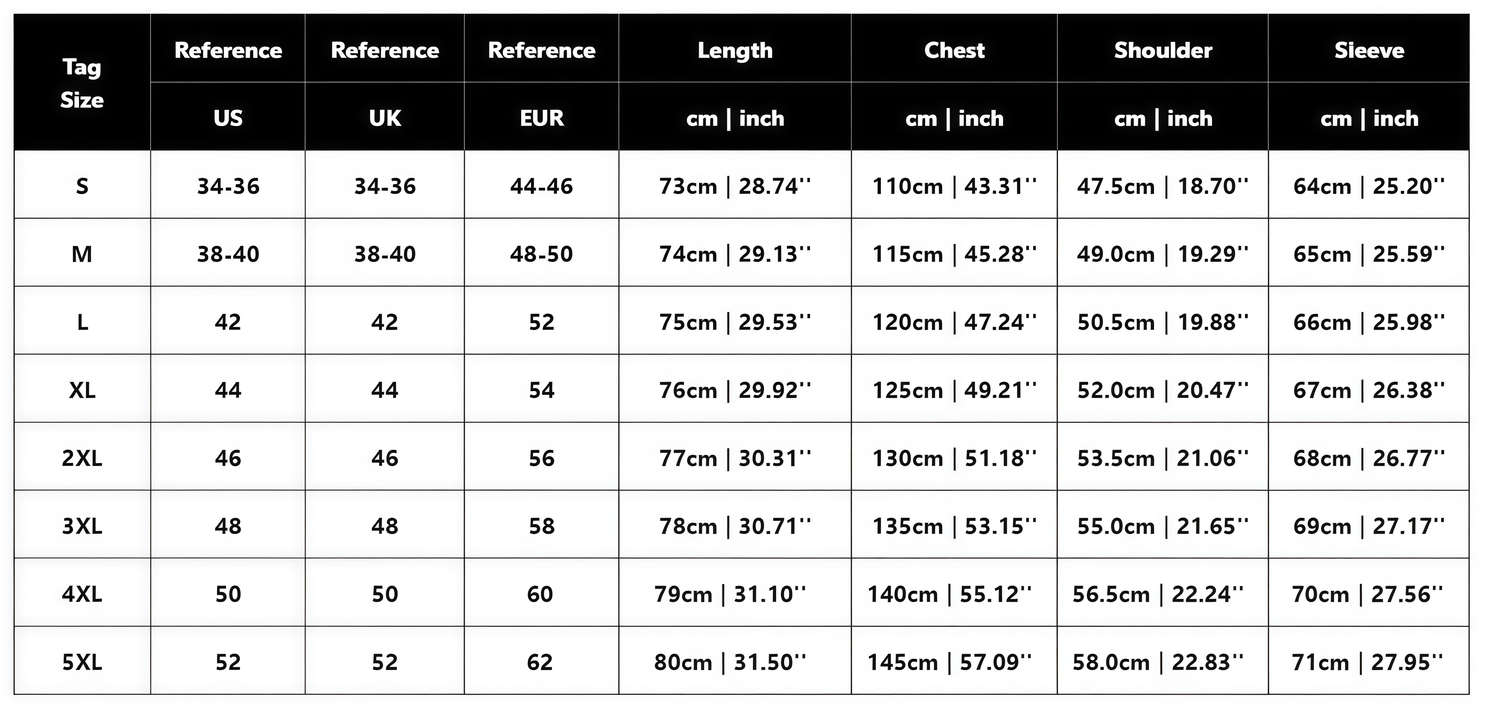
Task: Click the 115cm | 45.28'' chest cell
Action: pyautogui.click(x=954, y=254)
